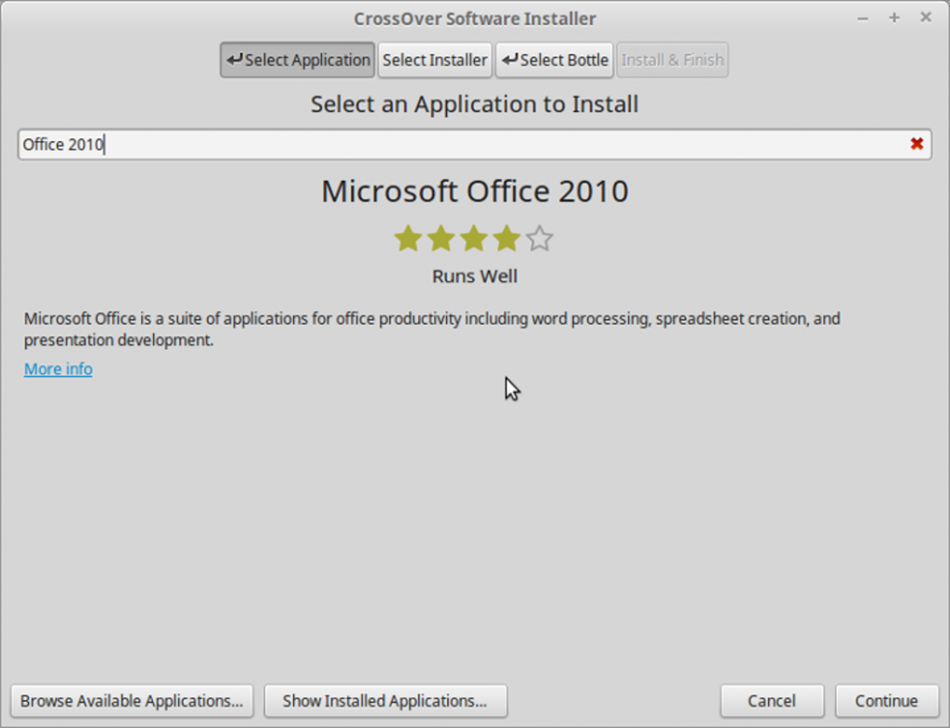
Task: Click the Runs Well rating label
Action: click(x=474, y=276)
